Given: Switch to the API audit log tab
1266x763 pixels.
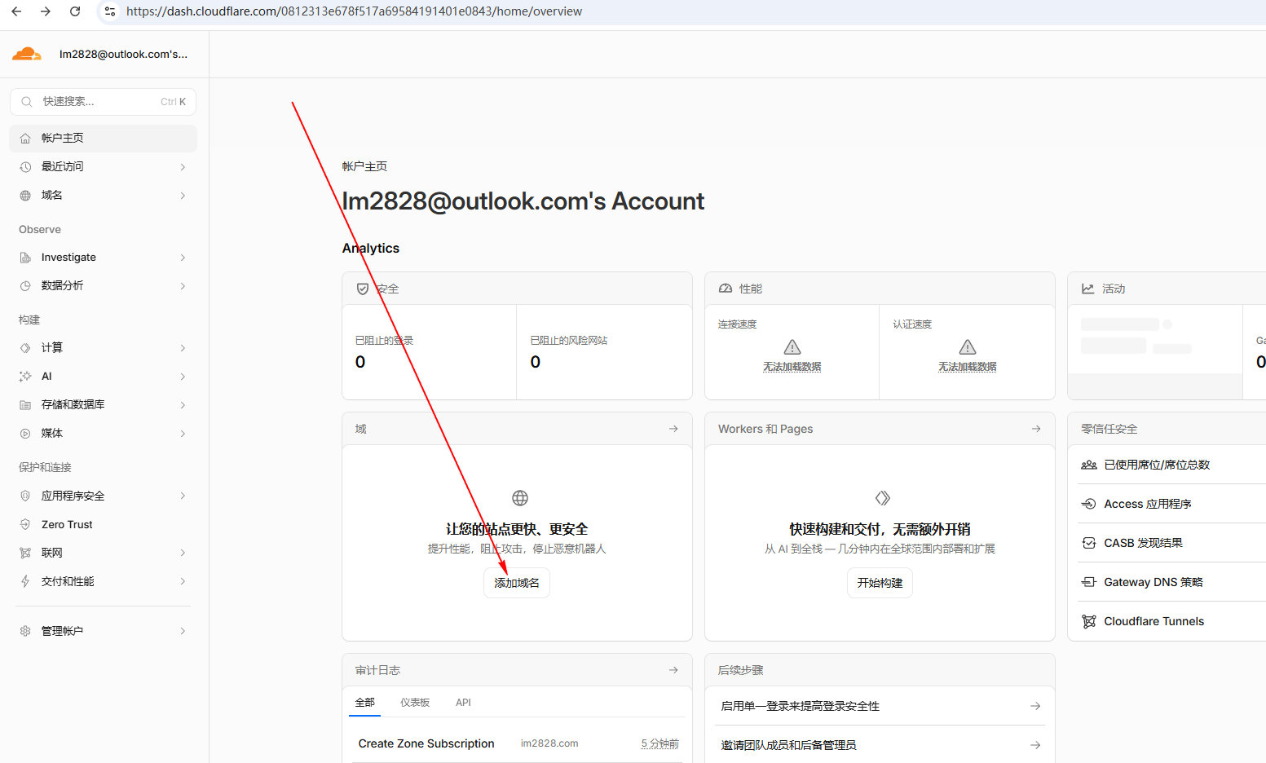Looking at the screenshot, I should click(x=463, y=703).
